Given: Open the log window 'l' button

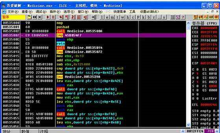Looking at the screenshot, I should coord(102,17).
